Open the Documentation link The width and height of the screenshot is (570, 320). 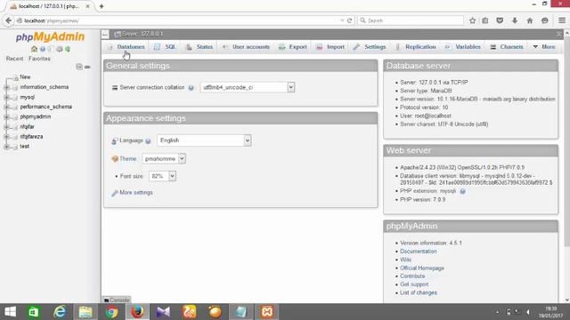418,252
